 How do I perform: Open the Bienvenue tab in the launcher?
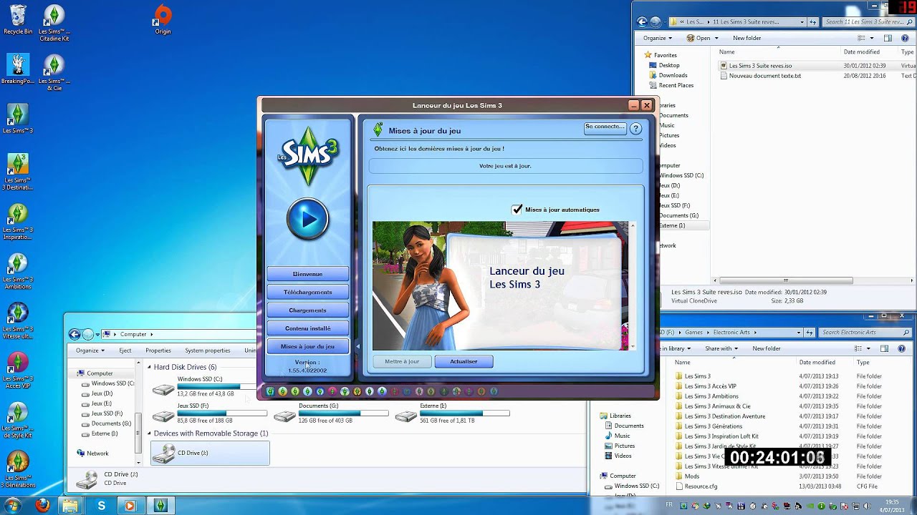(307, 274)
